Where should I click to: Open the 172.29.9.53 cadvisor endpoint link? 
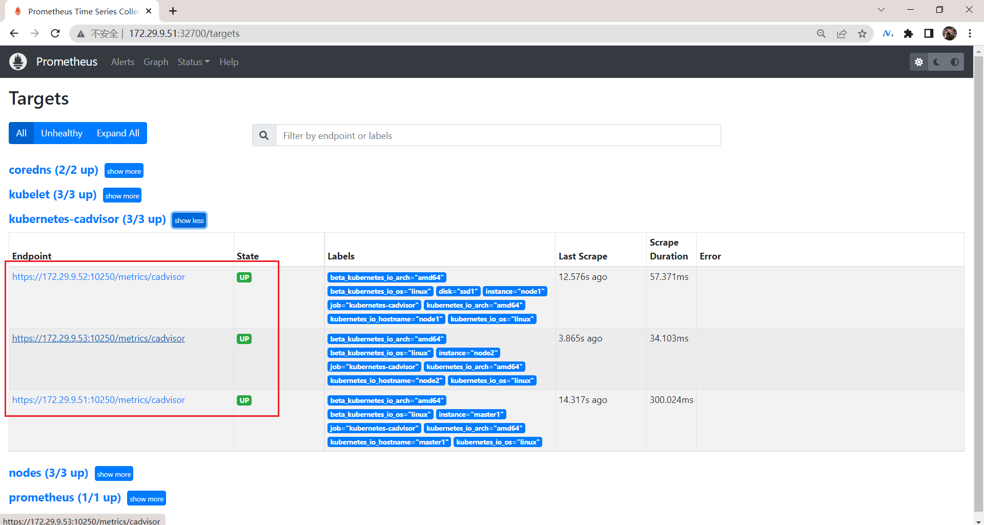click(98, 338)
